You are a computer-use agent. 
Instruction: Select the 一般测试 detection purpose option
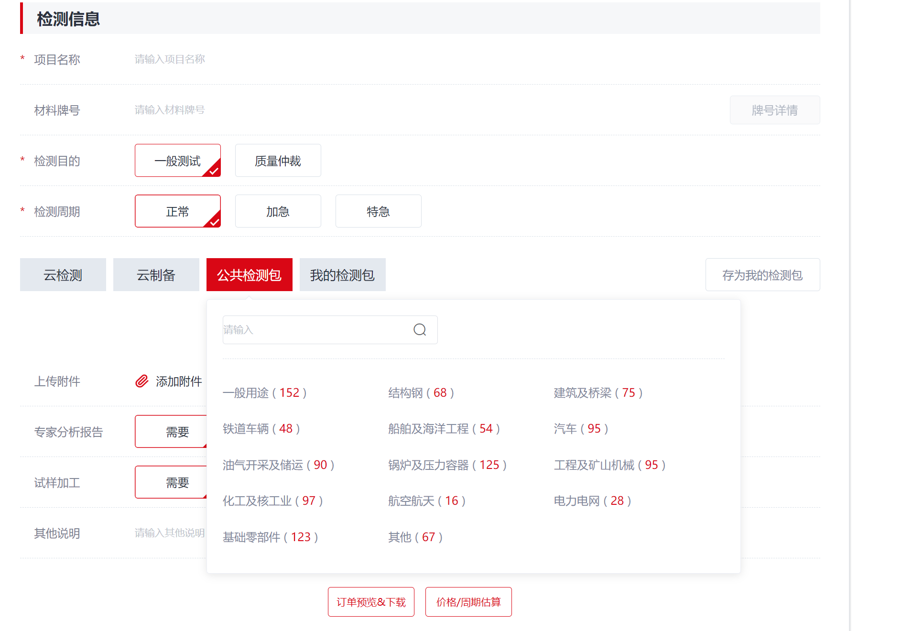pos(178,161)
